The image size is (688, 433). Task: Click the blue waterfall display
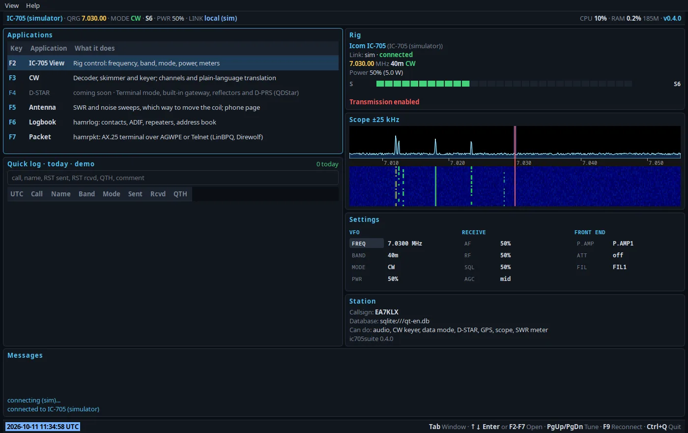tap(515, 186)
